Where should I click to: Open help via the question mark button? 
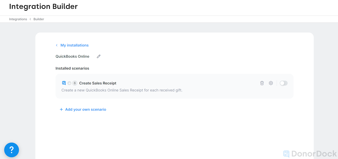pos(11,150)
